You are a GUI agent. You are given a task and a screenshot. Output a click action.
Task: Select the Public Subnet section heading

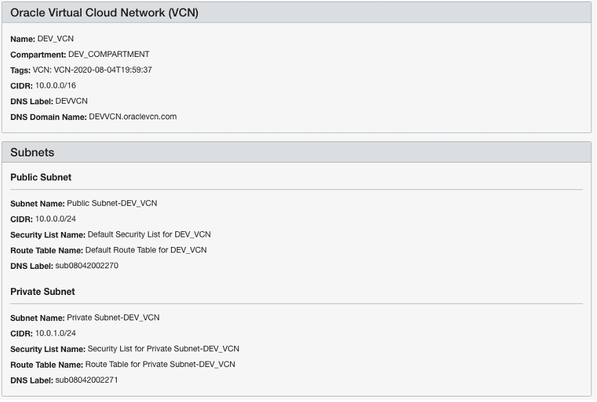41,177
